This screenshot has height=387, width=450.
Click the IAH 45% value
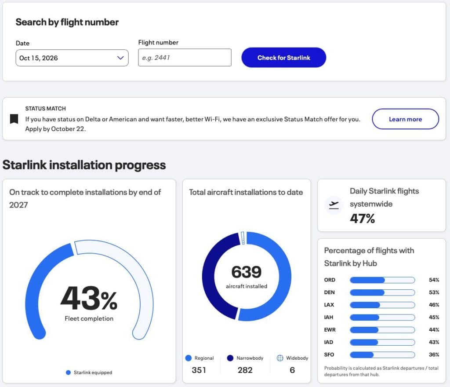[434, 317]
